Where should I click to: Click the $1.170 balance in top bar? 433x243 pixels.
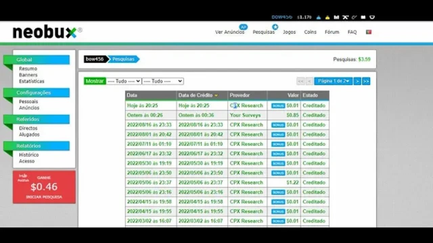coord(304,17)
